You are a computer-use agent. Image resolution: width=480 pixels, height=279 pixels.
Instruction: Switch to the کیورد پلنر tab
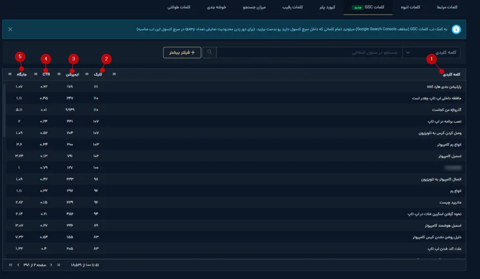pos(327,7)
